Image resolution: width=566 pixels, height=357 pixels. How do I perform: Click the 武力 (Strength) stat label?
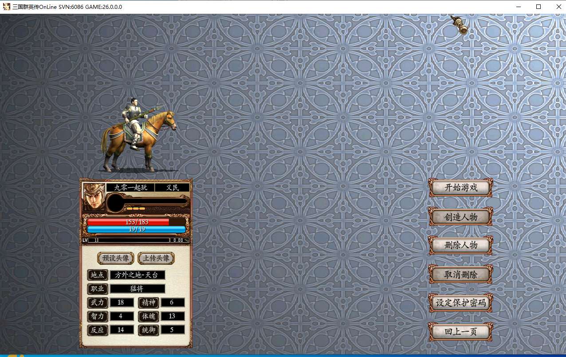coord(98,302)
